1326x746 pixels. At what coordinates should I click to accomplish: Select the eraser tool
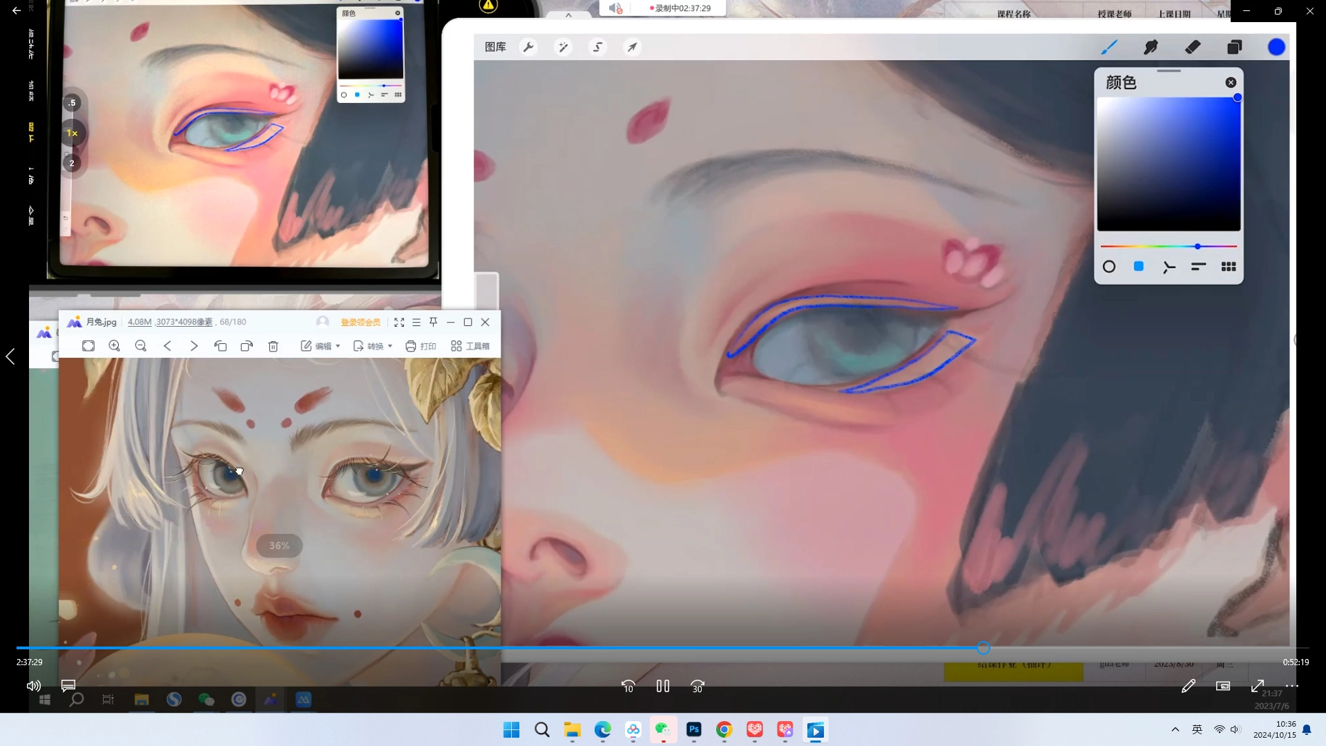pyautogui.click(x=1193, y=47)
